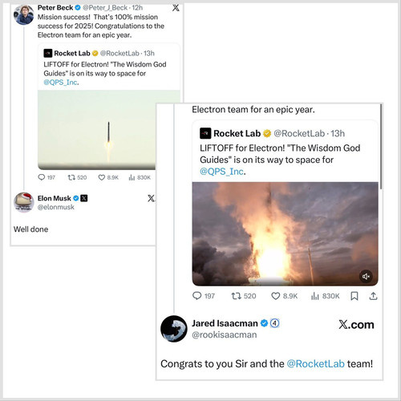The height and width of the screenshot is (401, 401).
Task: Click the reply icon showing 197 in left tweet
Action: (42, 177)
